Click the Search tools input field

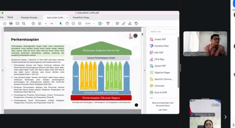click(x=163, y=32)
